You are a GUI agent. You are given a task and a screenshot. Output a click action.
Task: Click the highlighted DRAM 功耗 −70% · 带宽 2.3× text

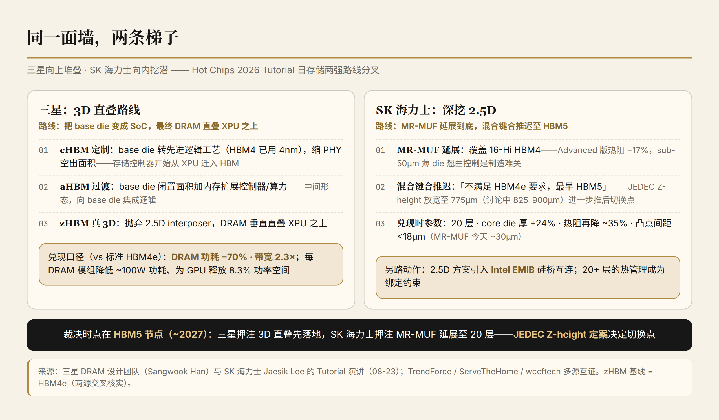click(x=233, y=257)
